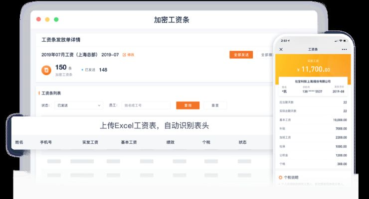Viewport: 369px width, 199px height.
Task: Click the 重置 reset button
Action: pyautogui.click(x=215, y=105)
